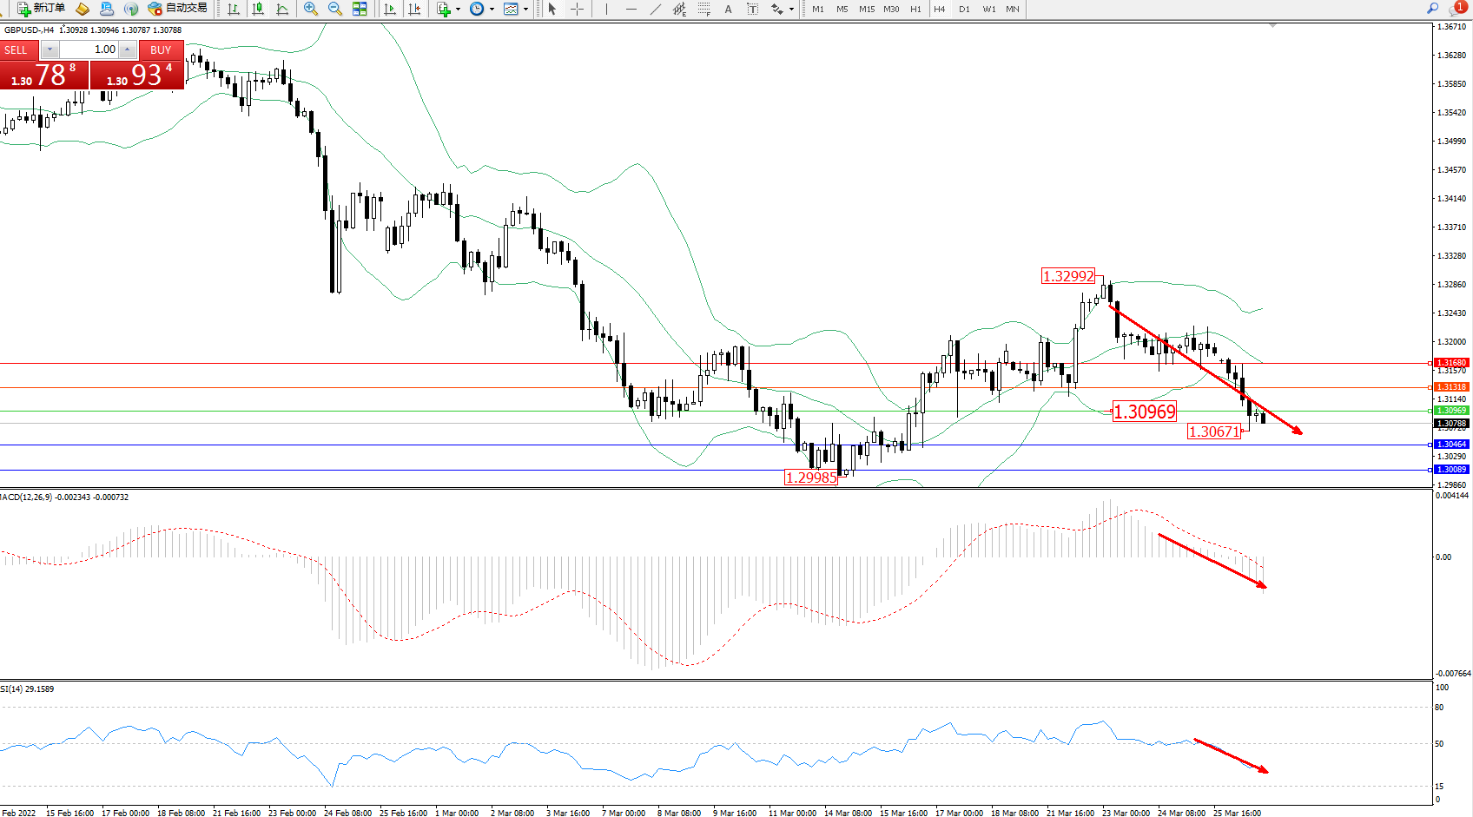
Task: Expand the chart templates dropdown arrow
Action: pos(525,9)
